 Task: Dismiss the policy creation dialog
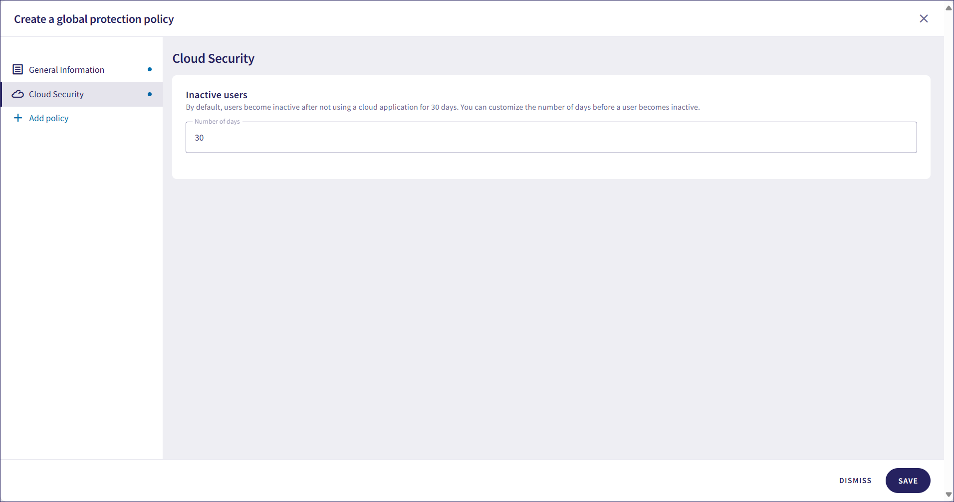click(855, 481)
